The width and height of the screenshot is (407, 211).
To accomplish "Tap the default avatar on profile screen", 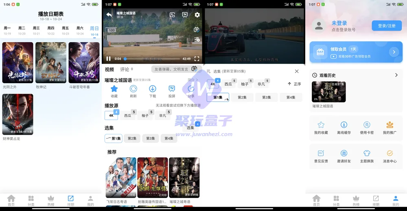I will pyautogui.click(x=319, y=26).
